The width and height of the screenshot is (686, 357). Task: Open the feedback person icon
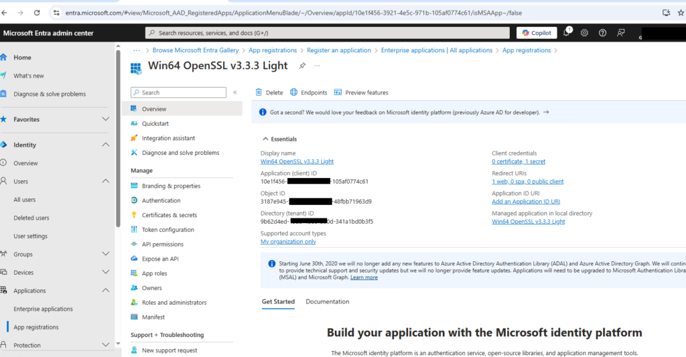point(620,33)
